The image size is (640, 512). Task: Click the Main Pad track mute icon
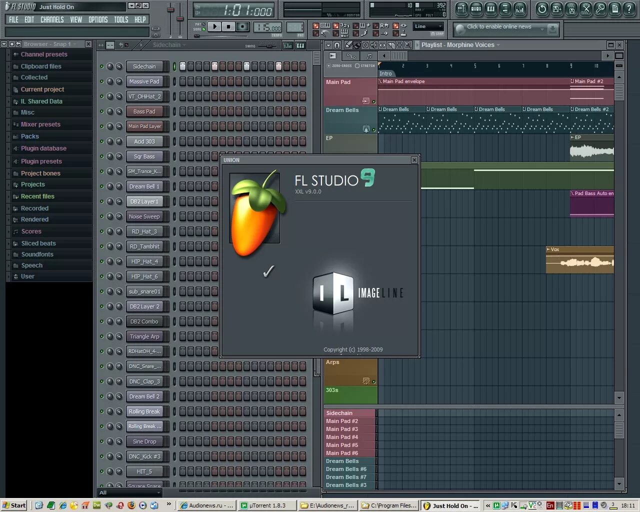coord(373,101)
